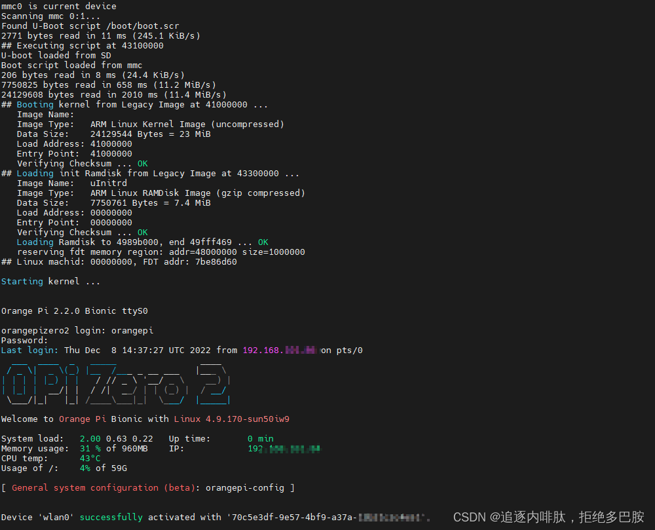
Task: Click the 'OPi Zero 2' ASCII art banner
Action: click(116, 383)
